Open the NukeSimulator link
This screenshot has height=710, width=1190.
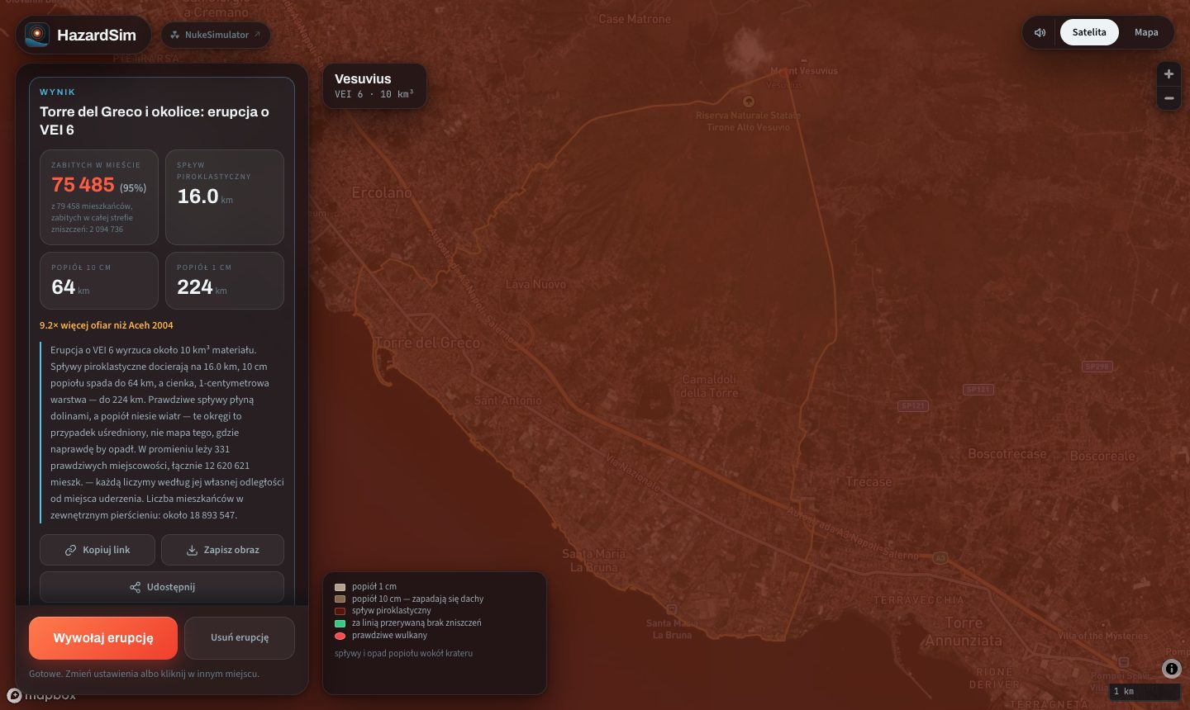216,35
